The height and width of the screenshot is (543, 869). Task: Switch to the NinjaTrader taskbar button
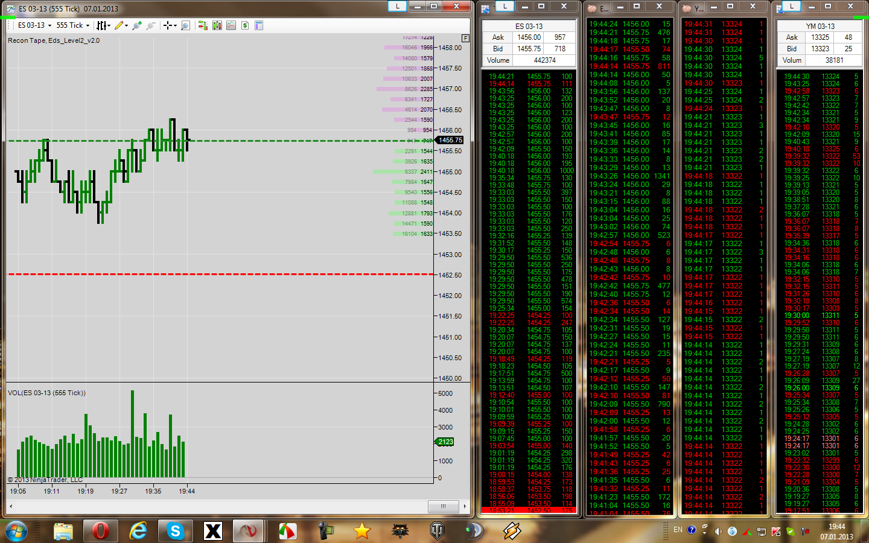click(249, 531)
